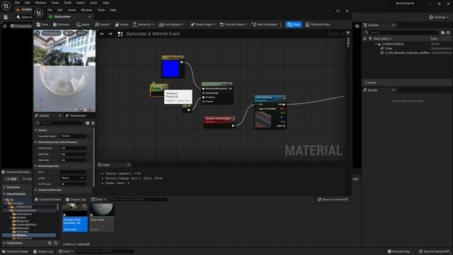This screenshot has width=453, height=255.
Task: Collapse the blue constant node preview arrow
Action: click(x=182, y=57)
